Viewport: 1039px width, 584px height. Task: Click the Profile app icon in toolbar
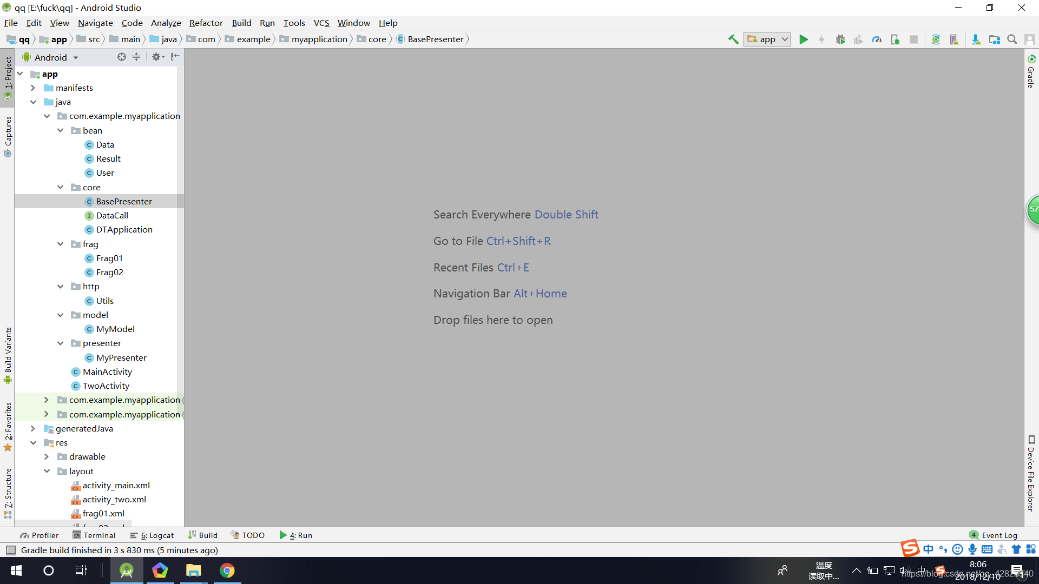[x=877, y=39]
